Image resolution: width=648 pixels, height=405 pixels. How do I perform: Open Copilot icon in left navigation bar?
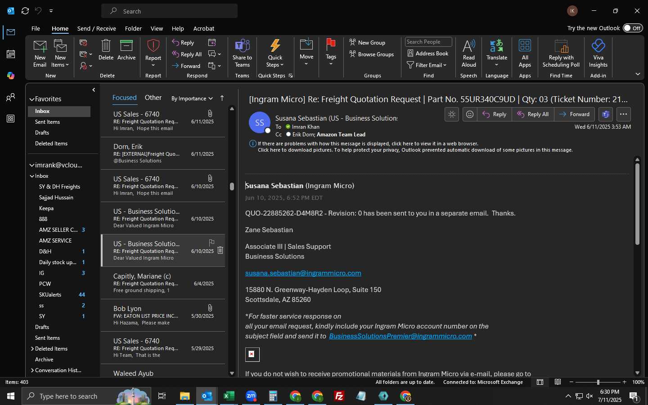pos(11,76)
